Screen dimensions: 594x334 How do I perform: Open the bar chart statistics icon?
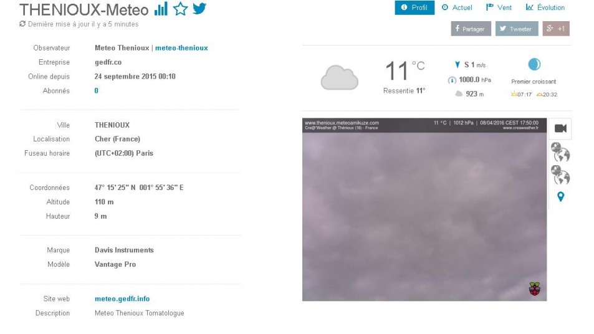click(x=161, y=9)
